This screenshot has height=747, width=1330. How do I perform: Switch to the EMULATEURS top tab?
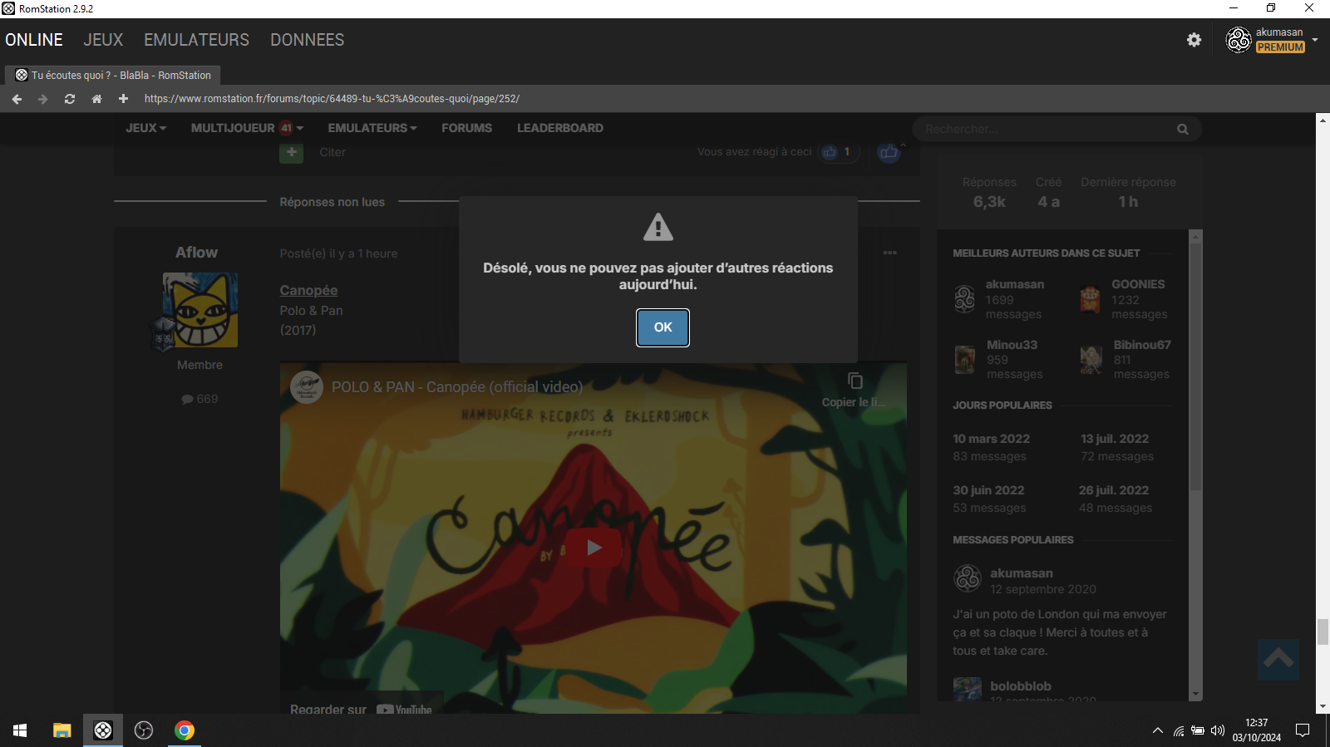click(196, 40)
